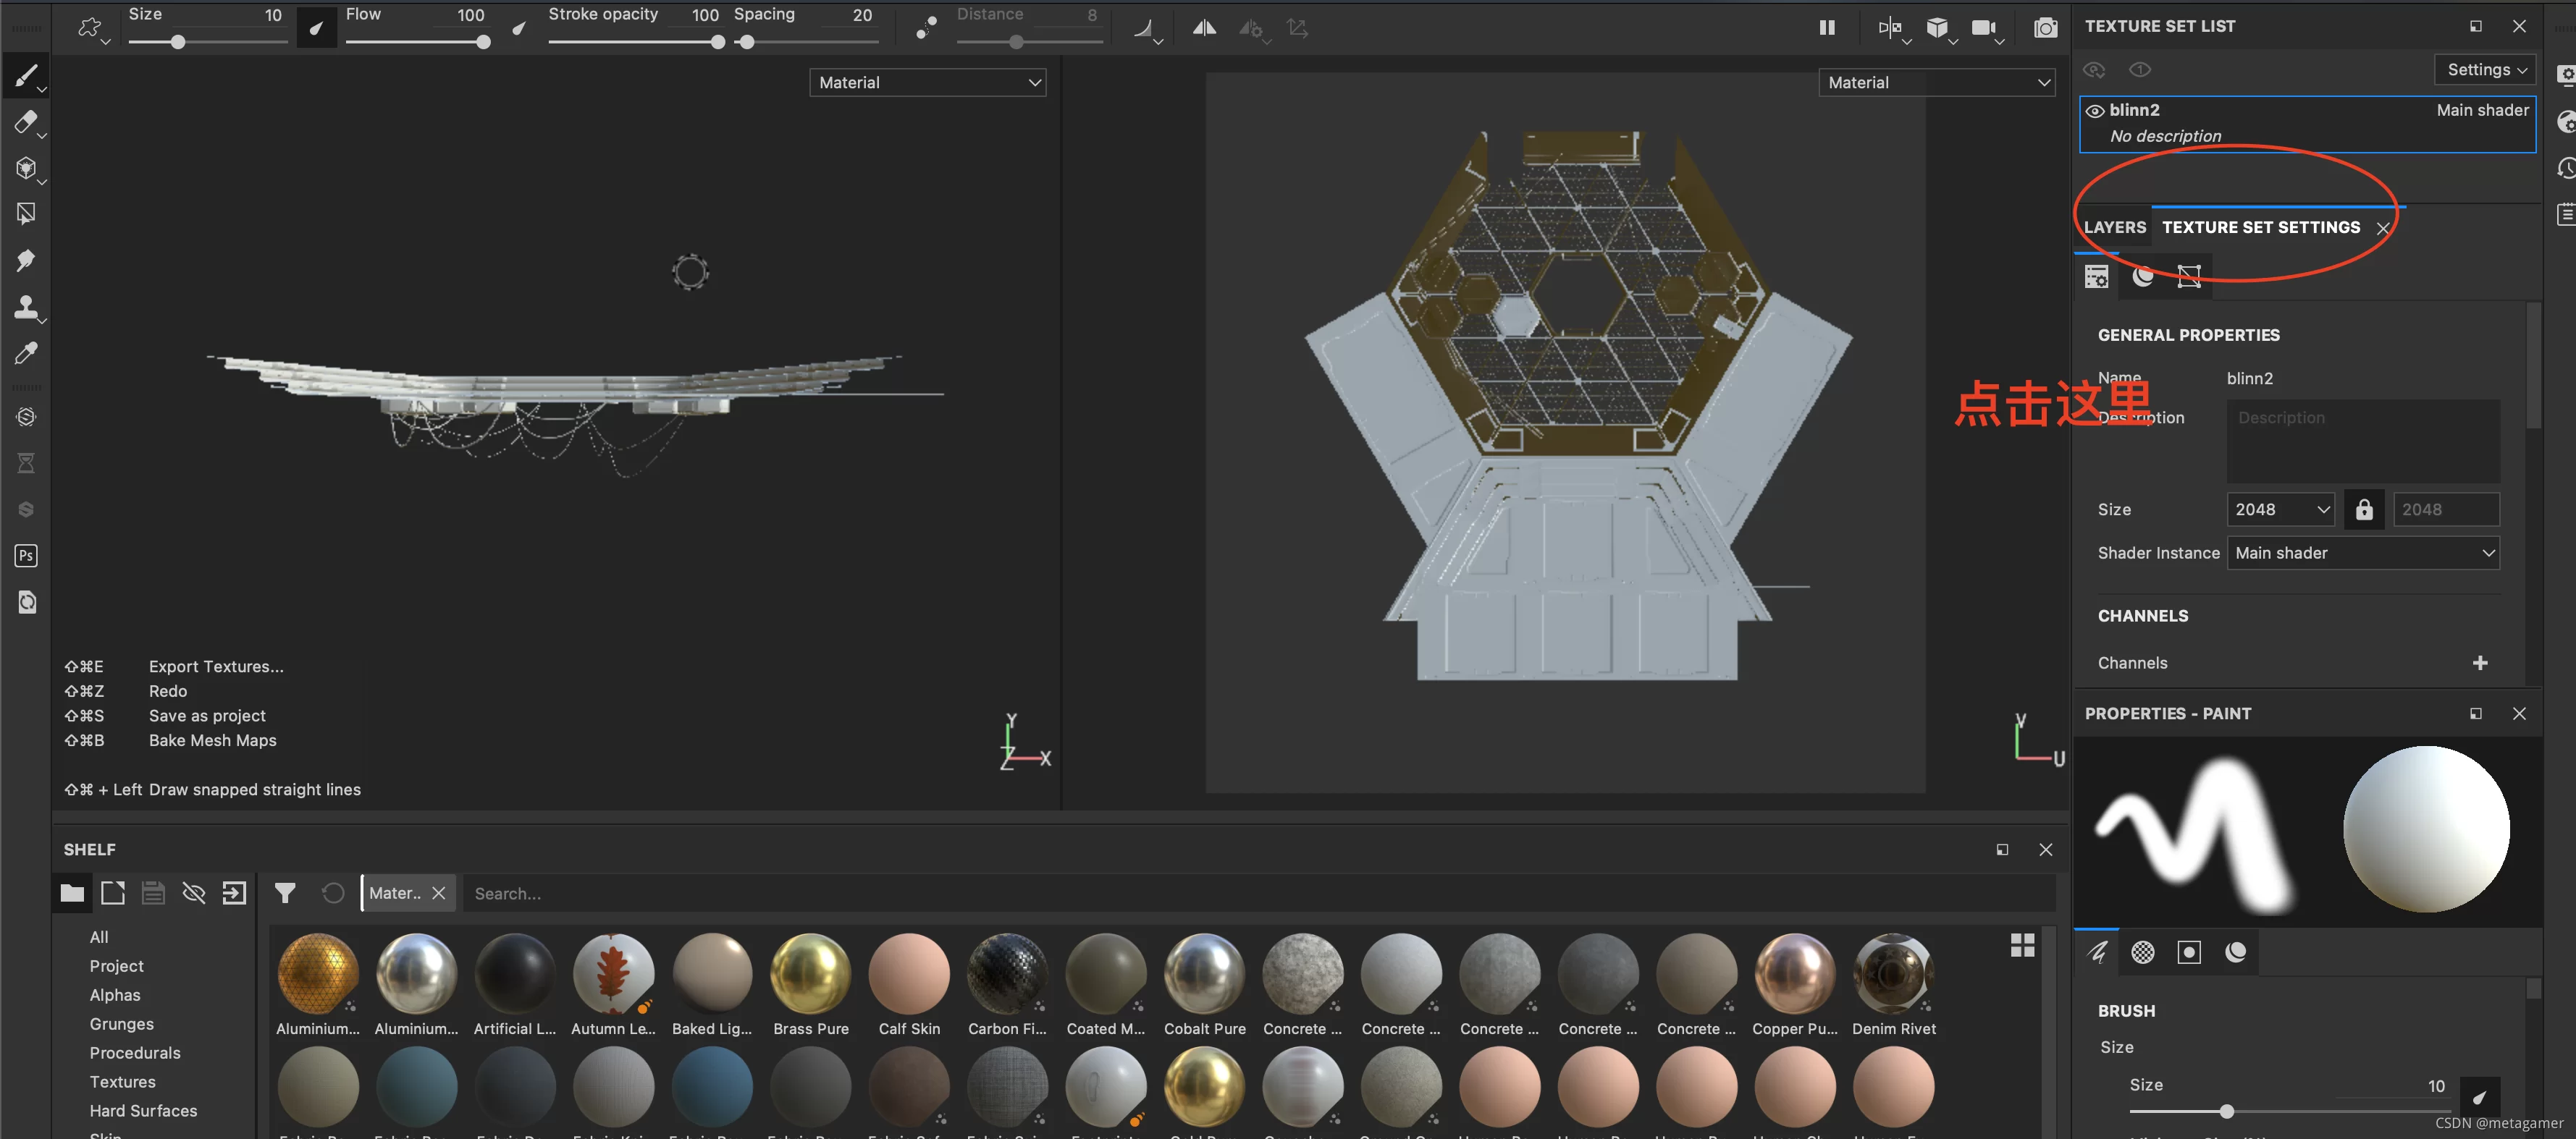Screen dimensions: 2576x1139
Task: Select the Material Picker eyedropper tool
Action: (26, 354)
